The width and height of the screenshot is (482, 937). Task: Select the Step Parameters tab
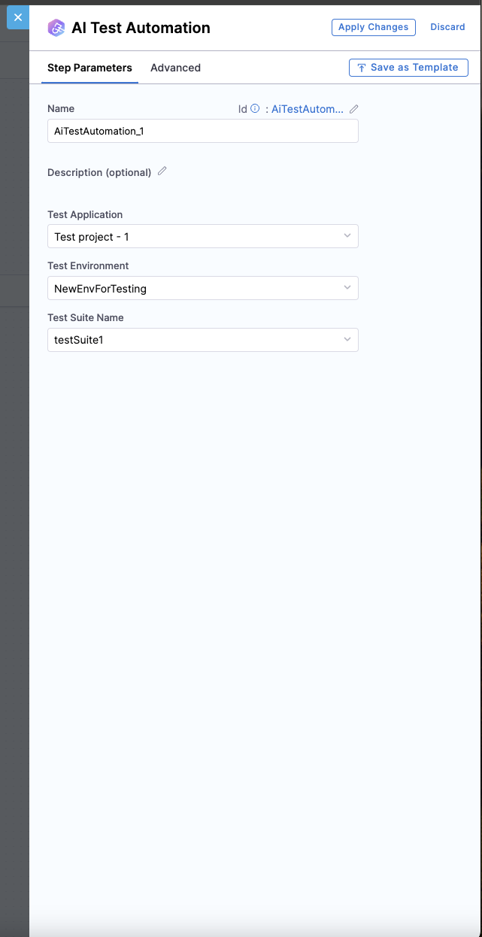point(89,67)
